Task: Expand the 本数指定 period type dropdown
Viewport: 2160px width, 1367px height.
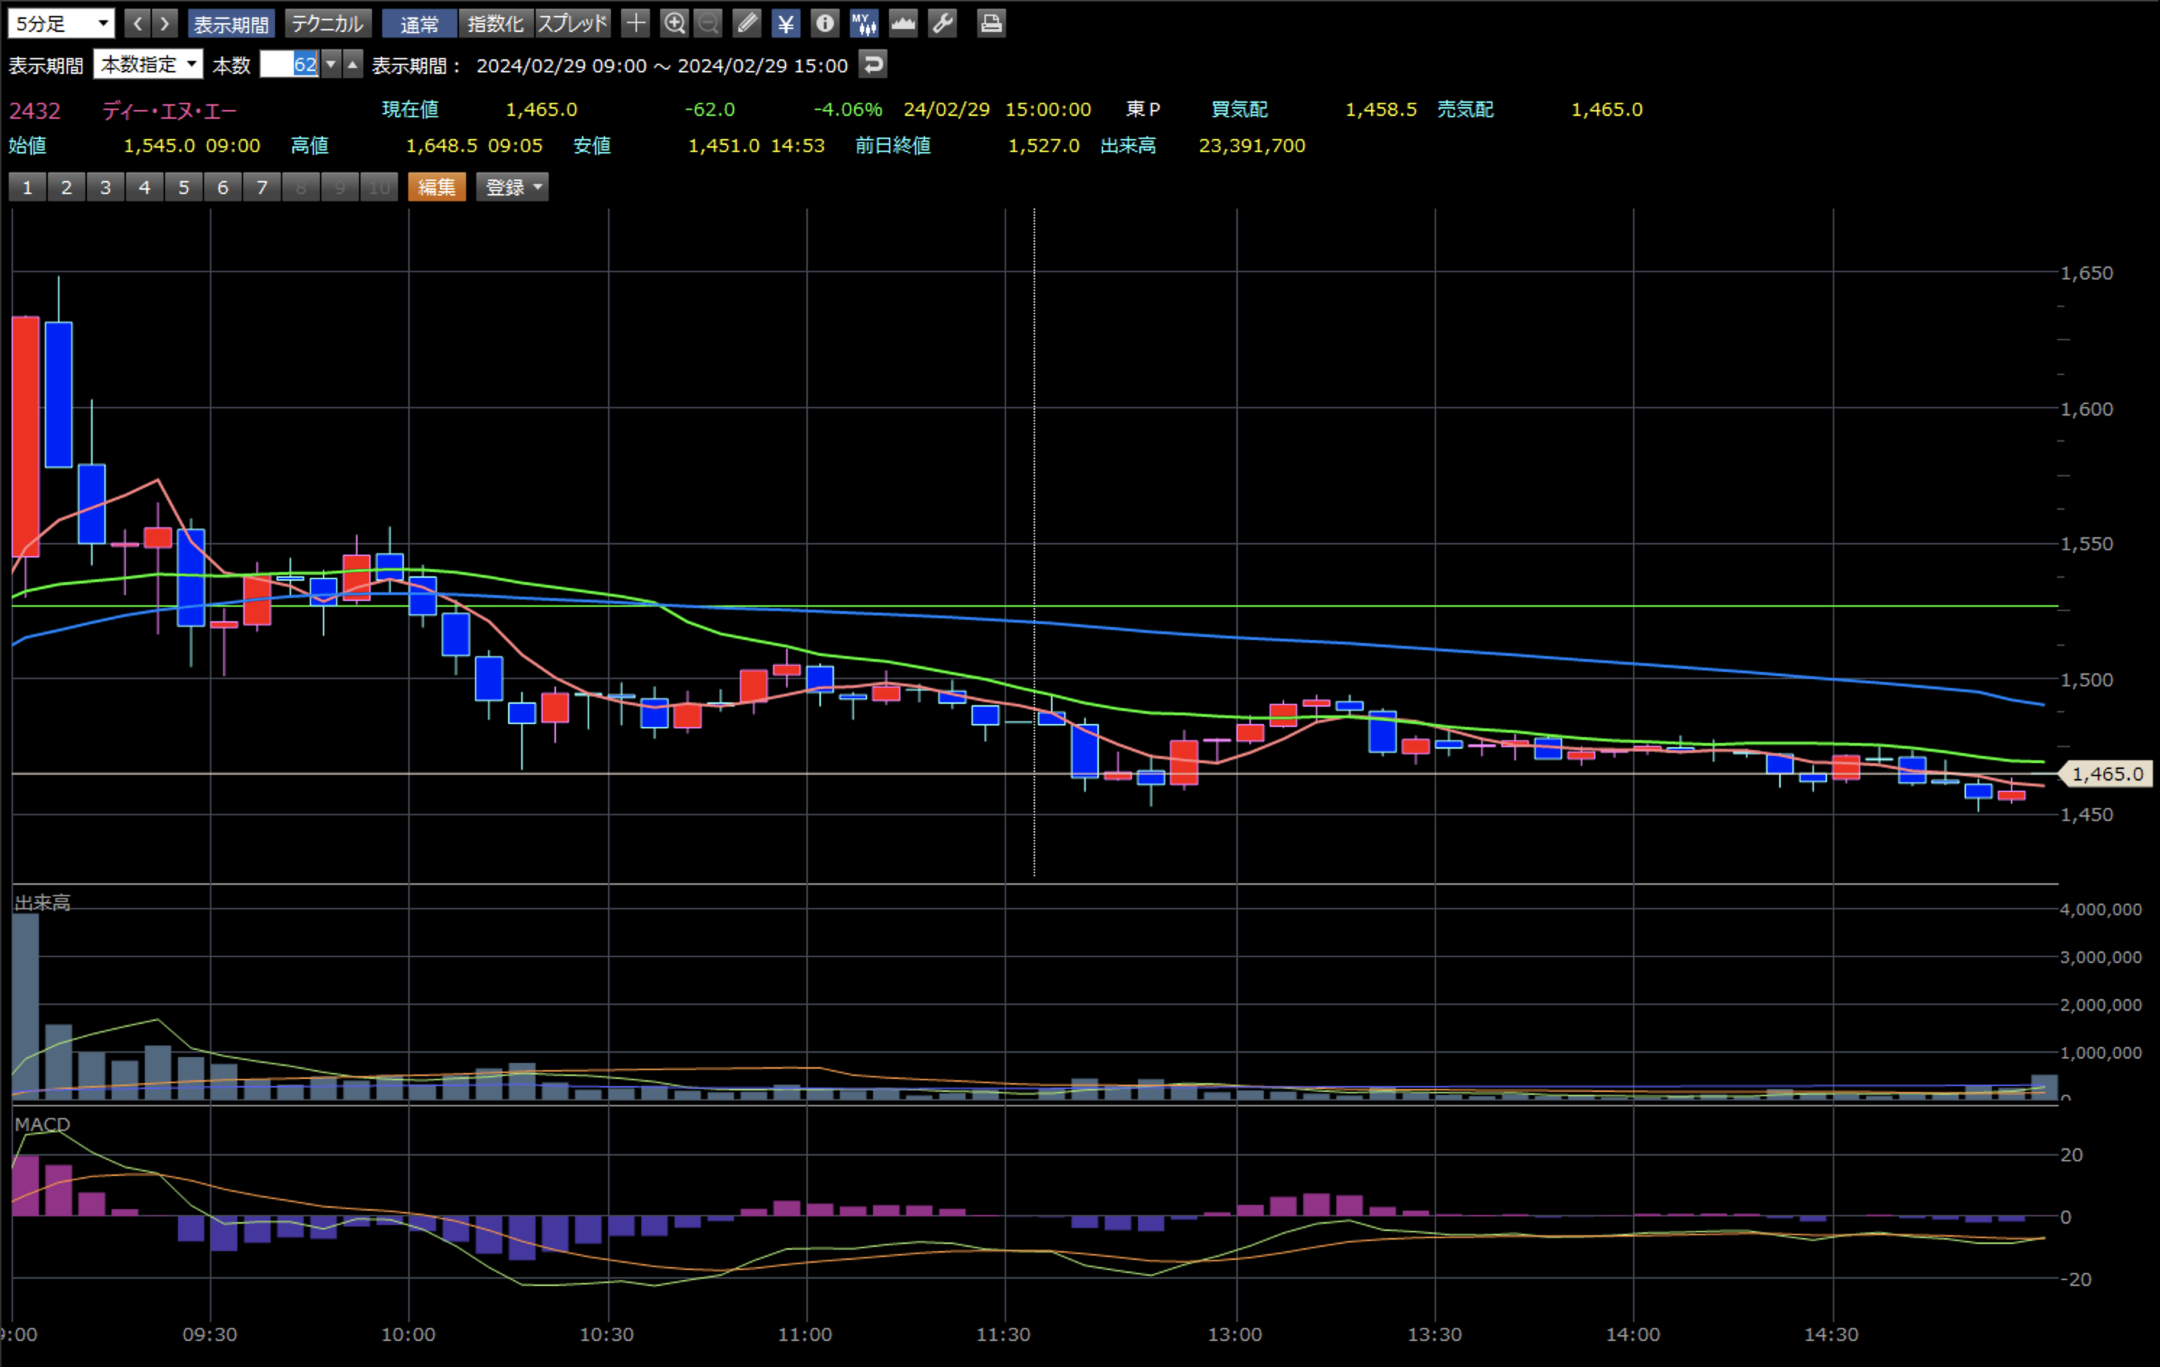Action: pyautogui.click(x=148, y=64)
